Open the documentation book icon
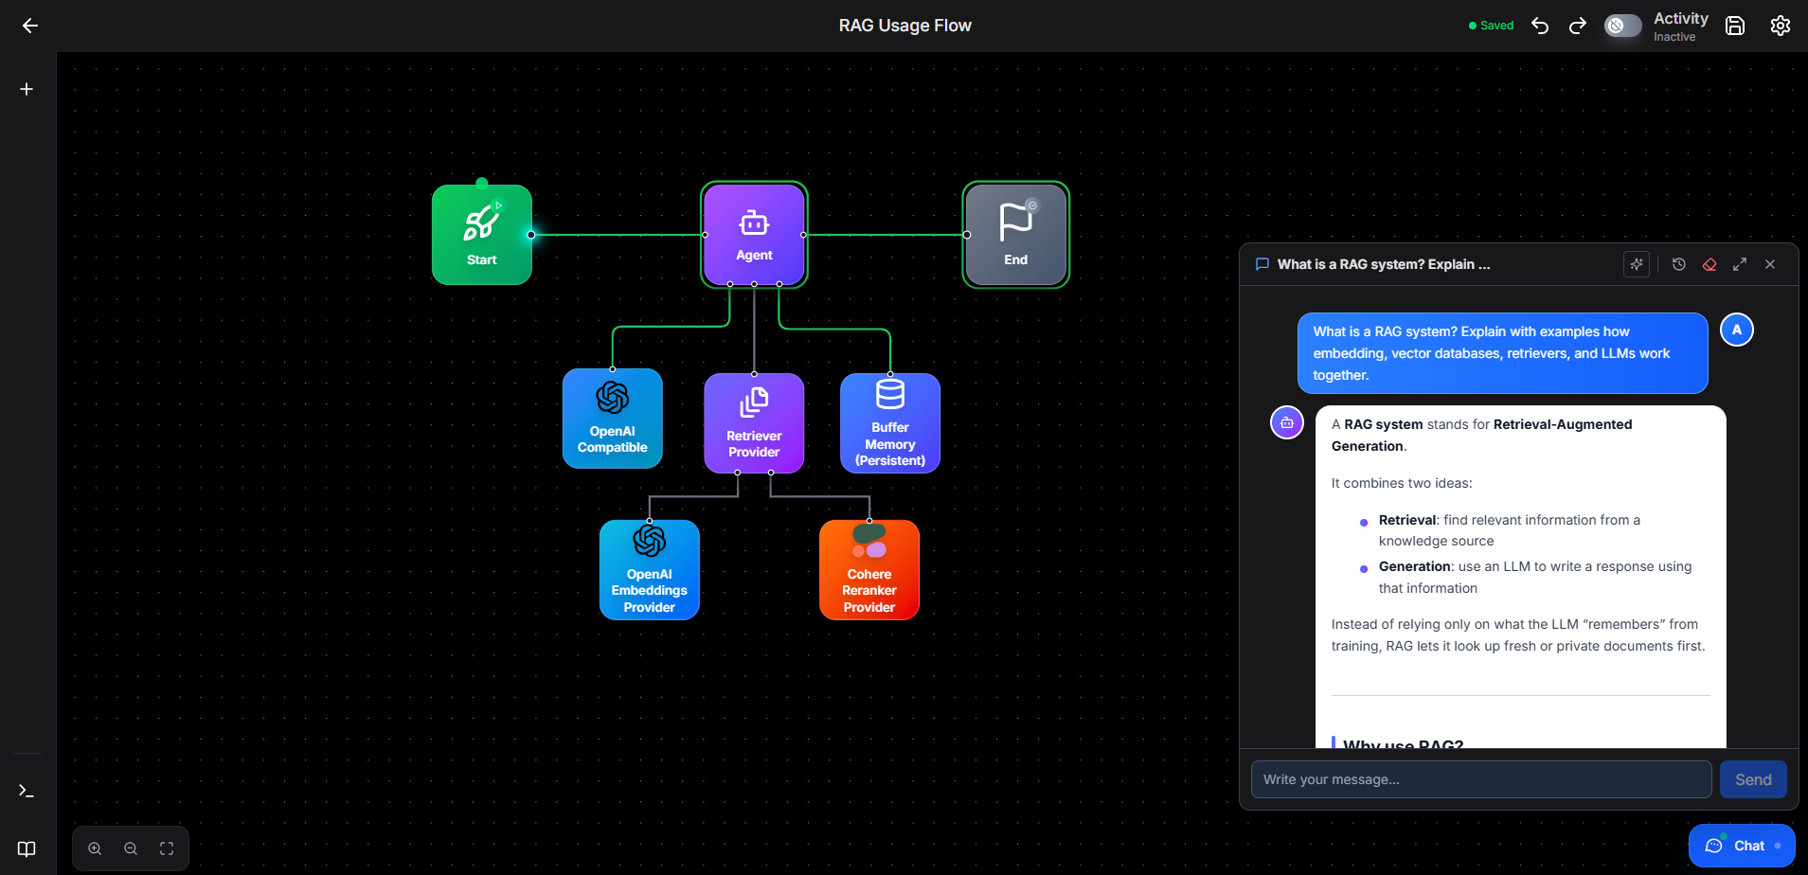The height and width of the screenshot is (875, 1808). coord(27,848)
